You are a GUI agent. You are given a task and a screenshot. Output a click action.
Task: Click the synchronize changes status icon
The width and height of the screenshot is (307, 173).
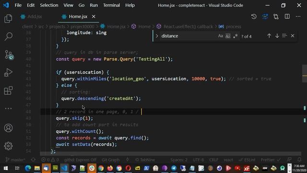pyautogui.click(x=33, y=160)
